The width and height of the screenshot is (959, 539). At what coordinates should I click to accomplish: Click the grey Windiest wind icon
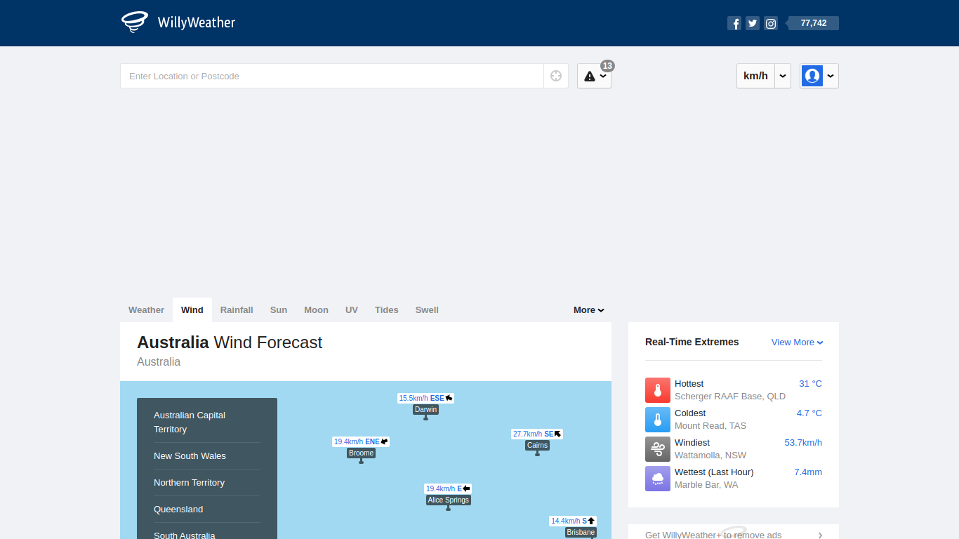coord(658,449)
